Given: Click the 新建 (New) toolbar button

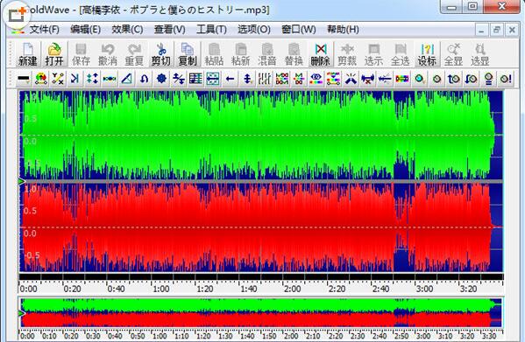Looking at the screenshot, I should point(28,54).
